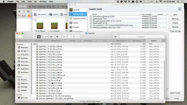
Task: Open the Finder share button
Action: pyautogui.click(x=71, y=37)
